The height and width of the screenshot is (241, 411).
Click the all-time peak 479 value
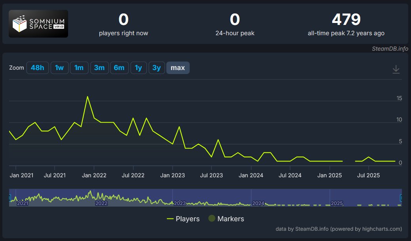point(346,19)
